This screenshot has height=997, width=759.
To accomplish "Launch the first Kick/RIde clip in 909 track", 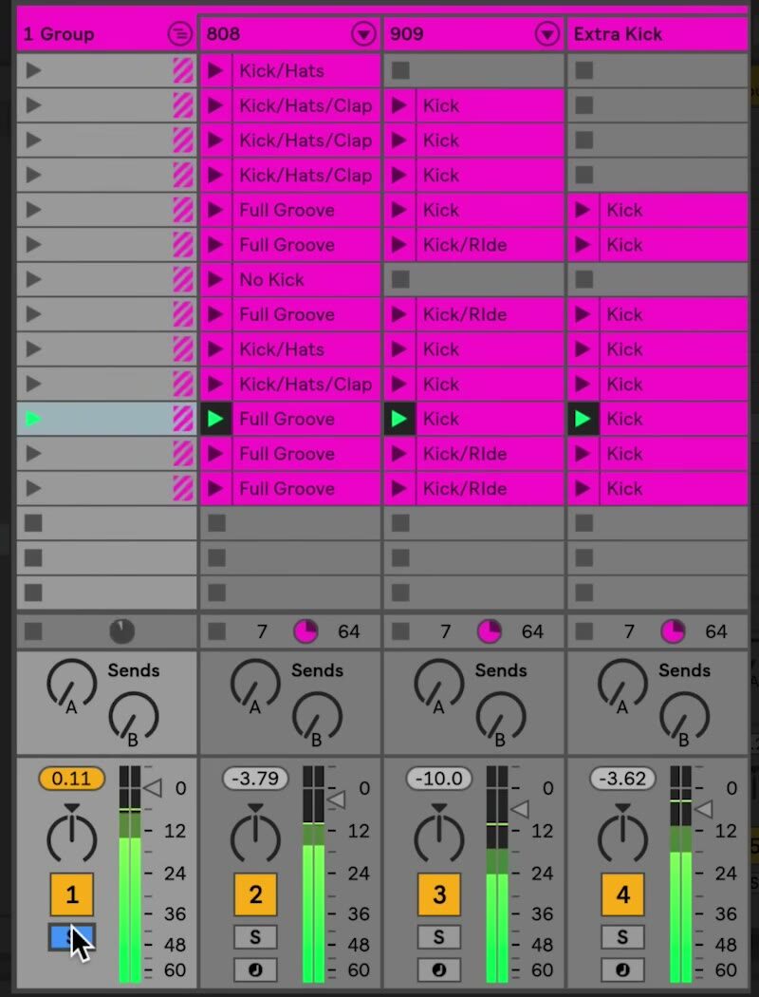I will (399, 245).
